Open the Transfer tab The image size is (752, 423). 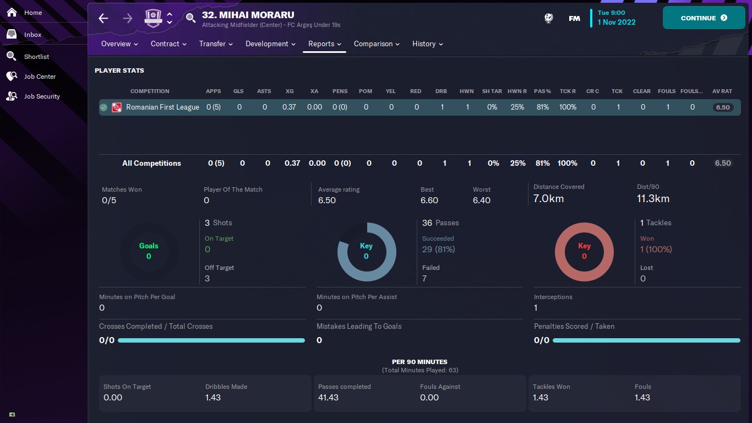(x=216, y=44)
